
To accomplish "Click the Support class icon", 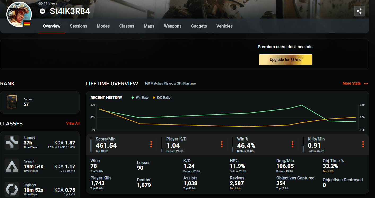I will (12, 142).
